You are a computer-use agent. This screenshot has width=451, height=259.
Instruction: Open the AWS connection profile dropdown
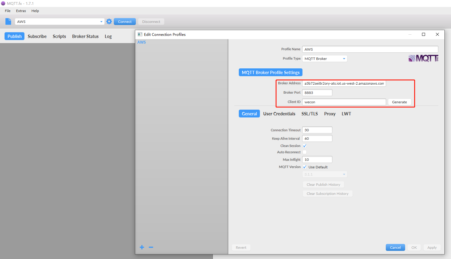click(101, 22)
